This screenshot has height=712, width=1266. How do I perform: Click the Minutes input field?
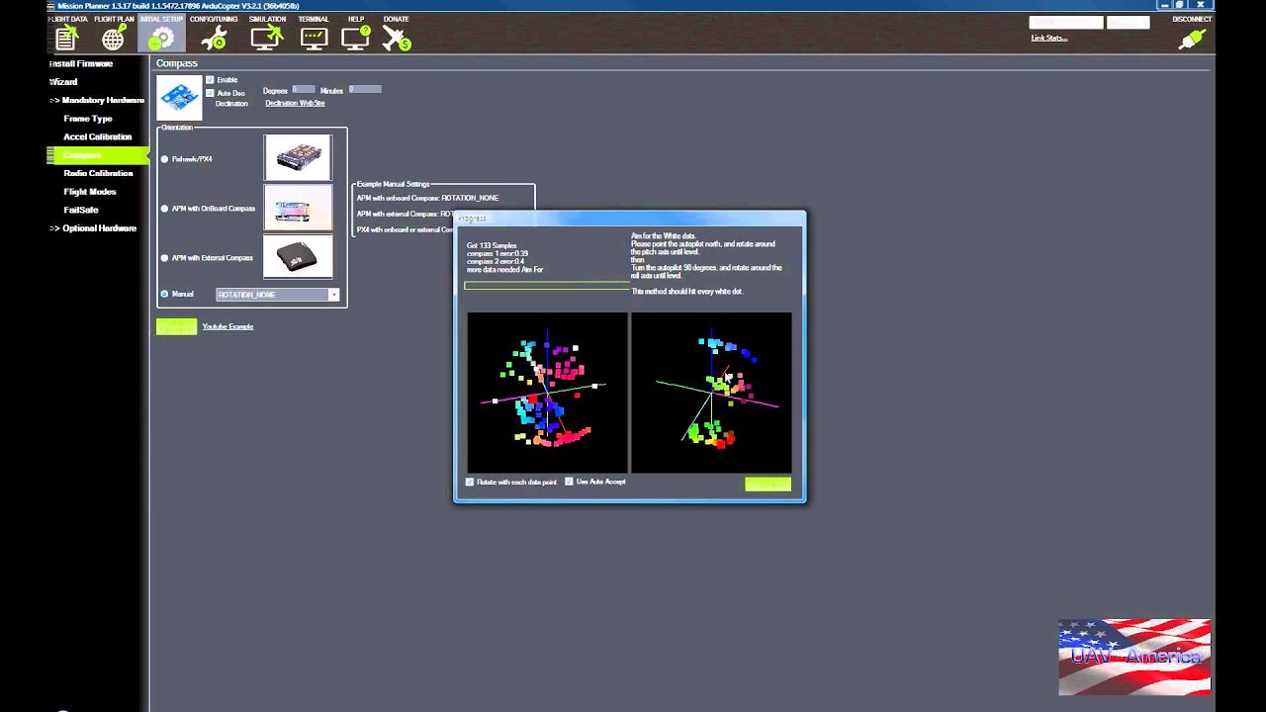(365, 90)
